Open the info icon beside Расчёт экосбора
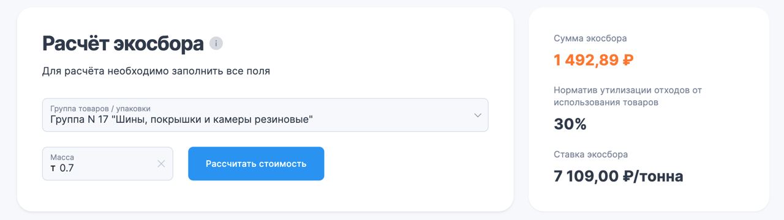Image resolution: width=784 pixels, height=220 pixels. (x=216, y=43)
